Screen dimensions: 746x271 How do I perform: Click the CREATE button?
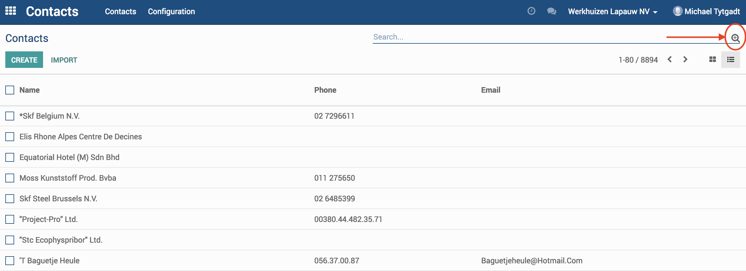pyautogui.click(x=24, y=60)
